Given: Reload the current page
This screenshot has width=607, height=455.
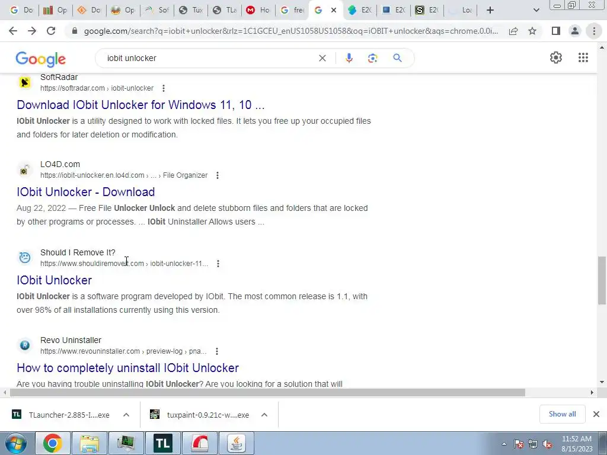Looking at the screenshot, I should [51, 31].
